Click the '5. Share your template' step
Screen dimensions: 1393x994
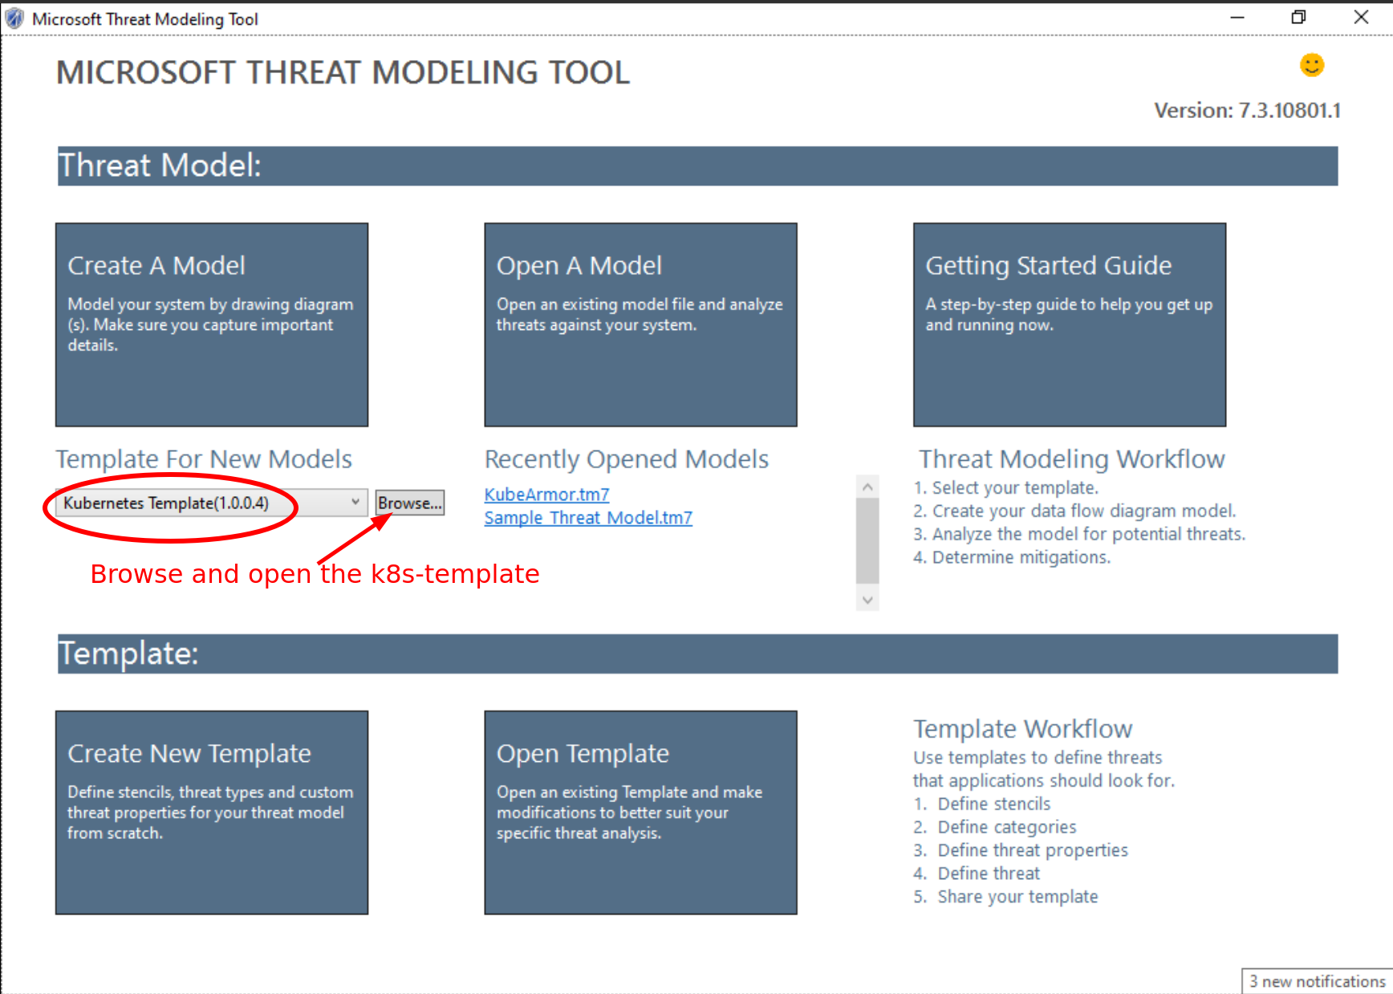point(1005,897)
